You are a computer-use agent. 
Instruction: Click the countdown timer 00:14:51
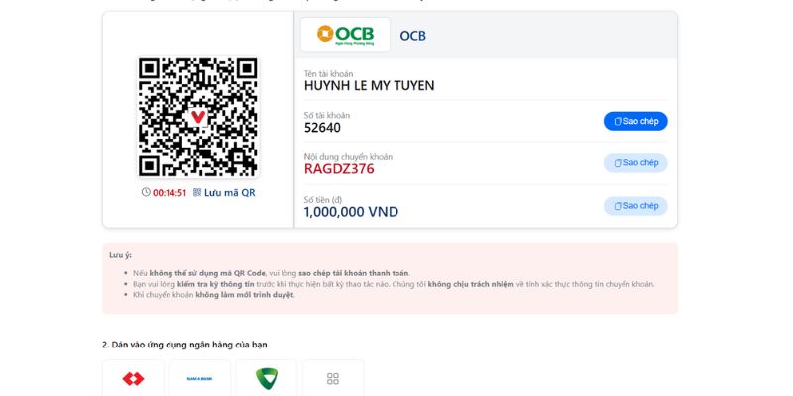tap(170, 193)
